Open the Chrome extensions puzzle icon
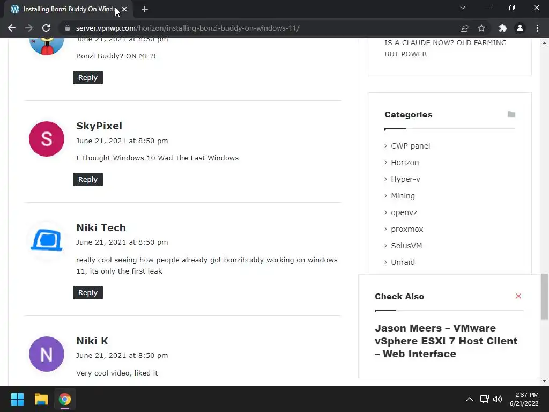The height and width of the screenshot is (412, 549). click(503, 28)
